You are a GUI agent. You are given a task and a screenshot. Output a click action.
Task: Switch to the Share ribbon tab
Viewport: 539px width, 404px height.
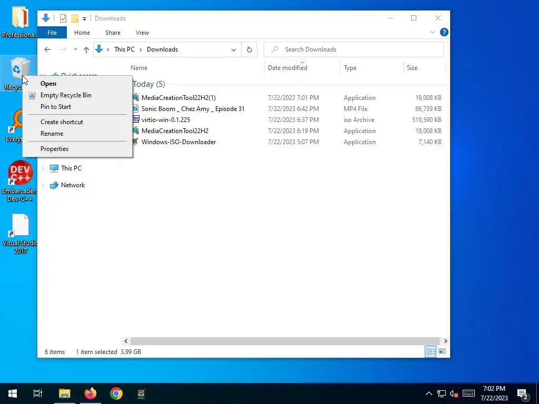click(113, 33)
